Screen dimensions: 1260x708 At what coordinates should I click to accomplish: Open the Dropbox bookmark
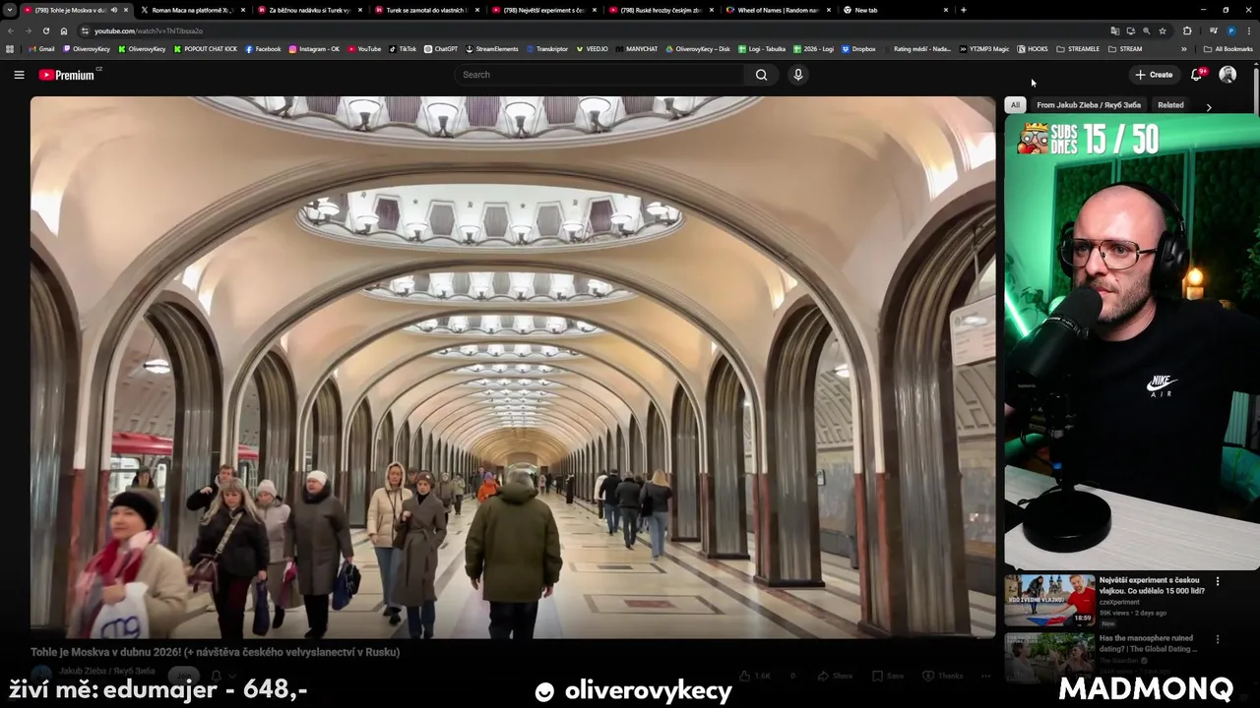(x=858, y=49)
